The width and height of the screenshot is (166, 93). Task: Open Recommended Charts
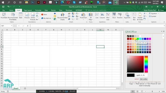click(x=62, y=17)
